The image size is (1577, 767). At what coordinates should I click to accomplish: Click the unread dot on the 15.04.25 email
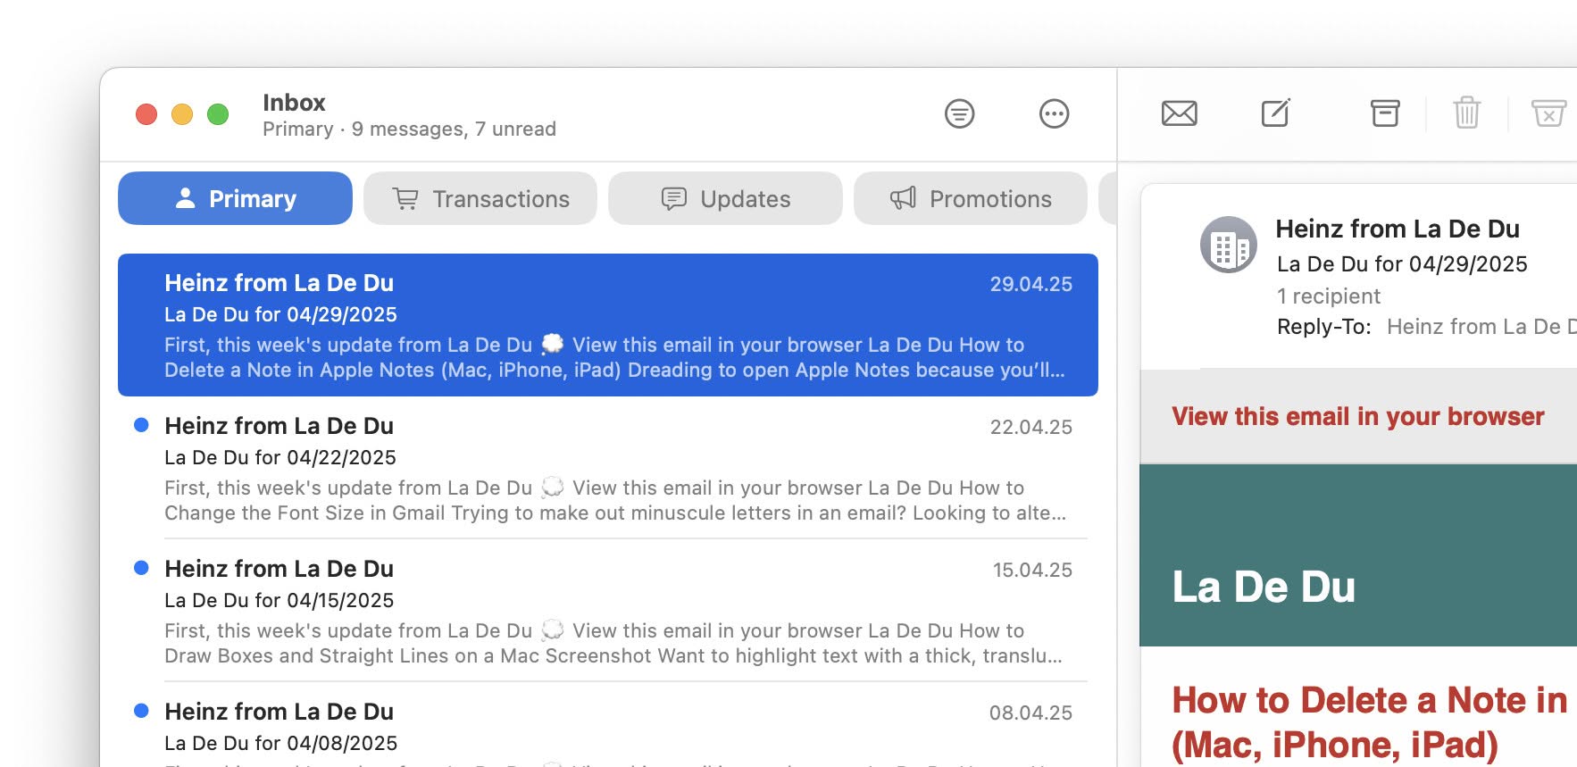(141, 568)
